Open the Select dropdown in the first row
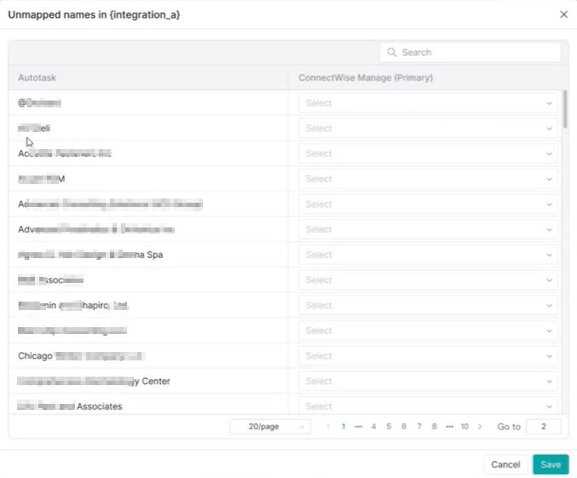This screenshot has width=577, height=478. (428, 103)
